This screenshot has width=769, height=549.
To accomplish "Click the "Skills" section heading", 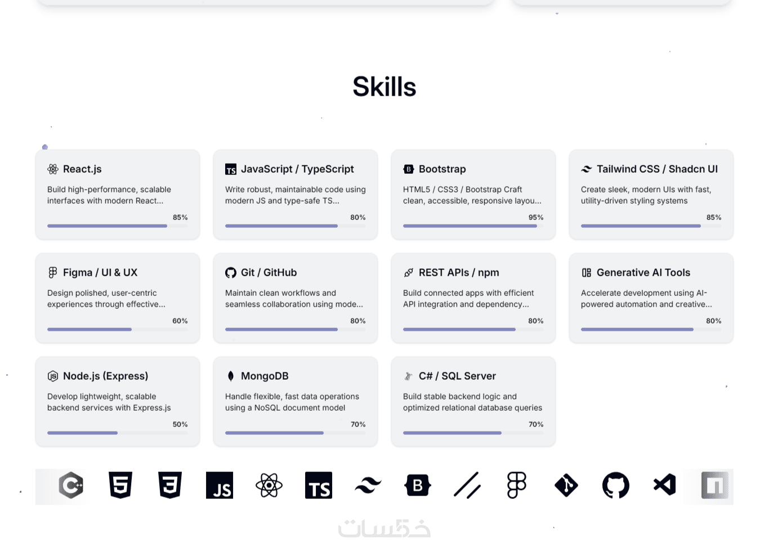I will click(384, 87).
